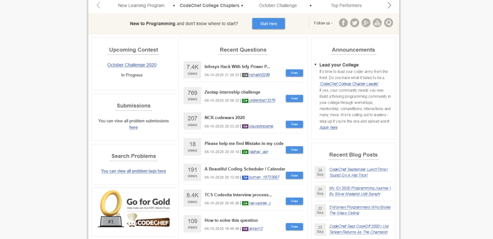This screenshot has height=239, width=493.
Task: View the Infosys Hack With Infy question
Action: coord(294,73)
